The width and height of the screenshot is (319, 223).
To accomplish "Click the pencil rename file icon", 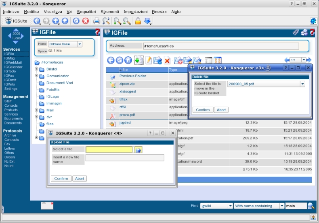I will click(x=149, y=60).
